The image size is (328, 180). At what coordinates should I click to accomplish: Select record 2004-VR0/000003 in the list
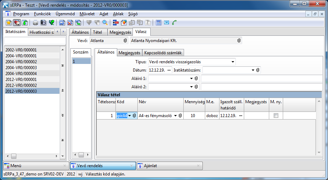tap(21, 67)
